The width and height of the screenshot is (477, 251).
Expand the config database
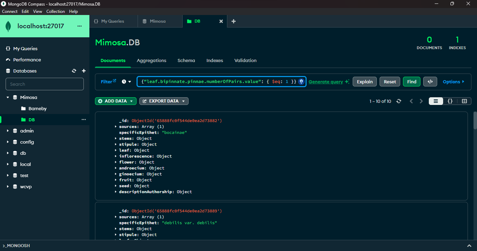click(8, 142)
